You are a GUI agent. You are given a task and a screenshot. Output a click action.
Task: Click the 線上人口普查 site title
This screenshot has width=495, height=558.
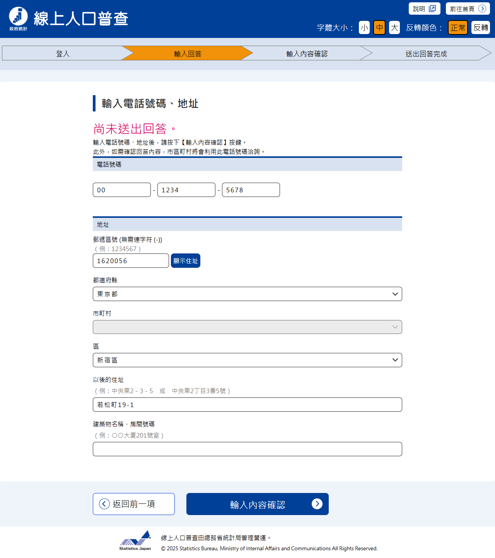click(x=81, y=19)
